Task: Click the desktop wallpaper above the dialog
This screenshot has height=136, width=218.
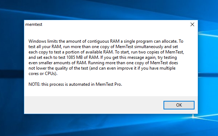Action: pyautogui.click(x=109, y=10)
